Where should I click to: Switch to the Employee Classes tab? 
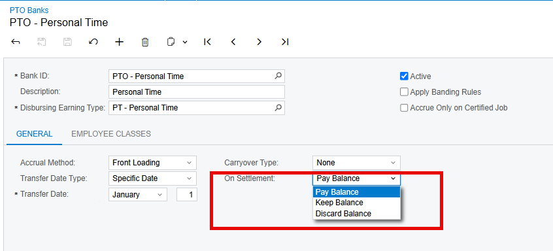tap(111, 134)
